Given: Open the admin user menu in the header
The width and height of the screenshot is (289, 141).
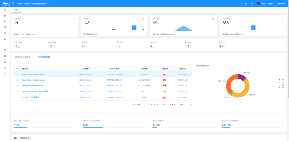Looking at the screenshot, I should (264, 4).
